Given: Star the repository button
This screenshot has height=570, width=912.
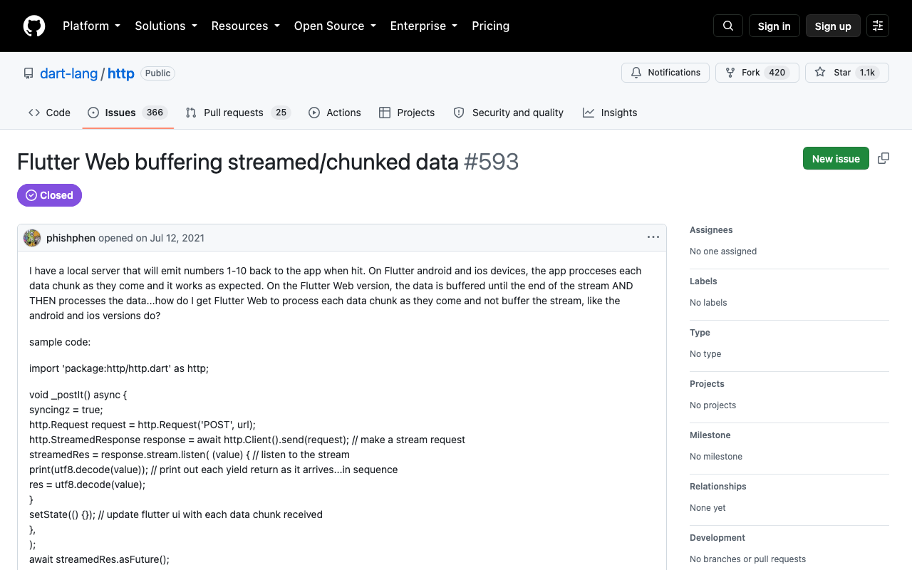Looking at the screenshot, I should coord(847,73).
